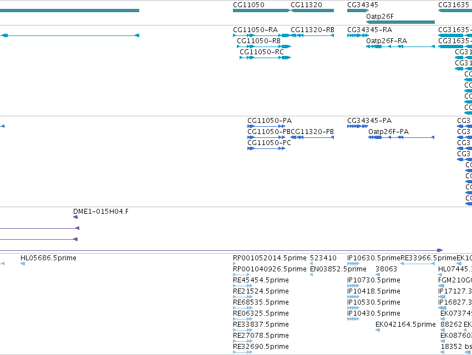Choose protein label CG11050-PA
The width and height of the screenshot is (472, 355).
(x=270, y=121)
